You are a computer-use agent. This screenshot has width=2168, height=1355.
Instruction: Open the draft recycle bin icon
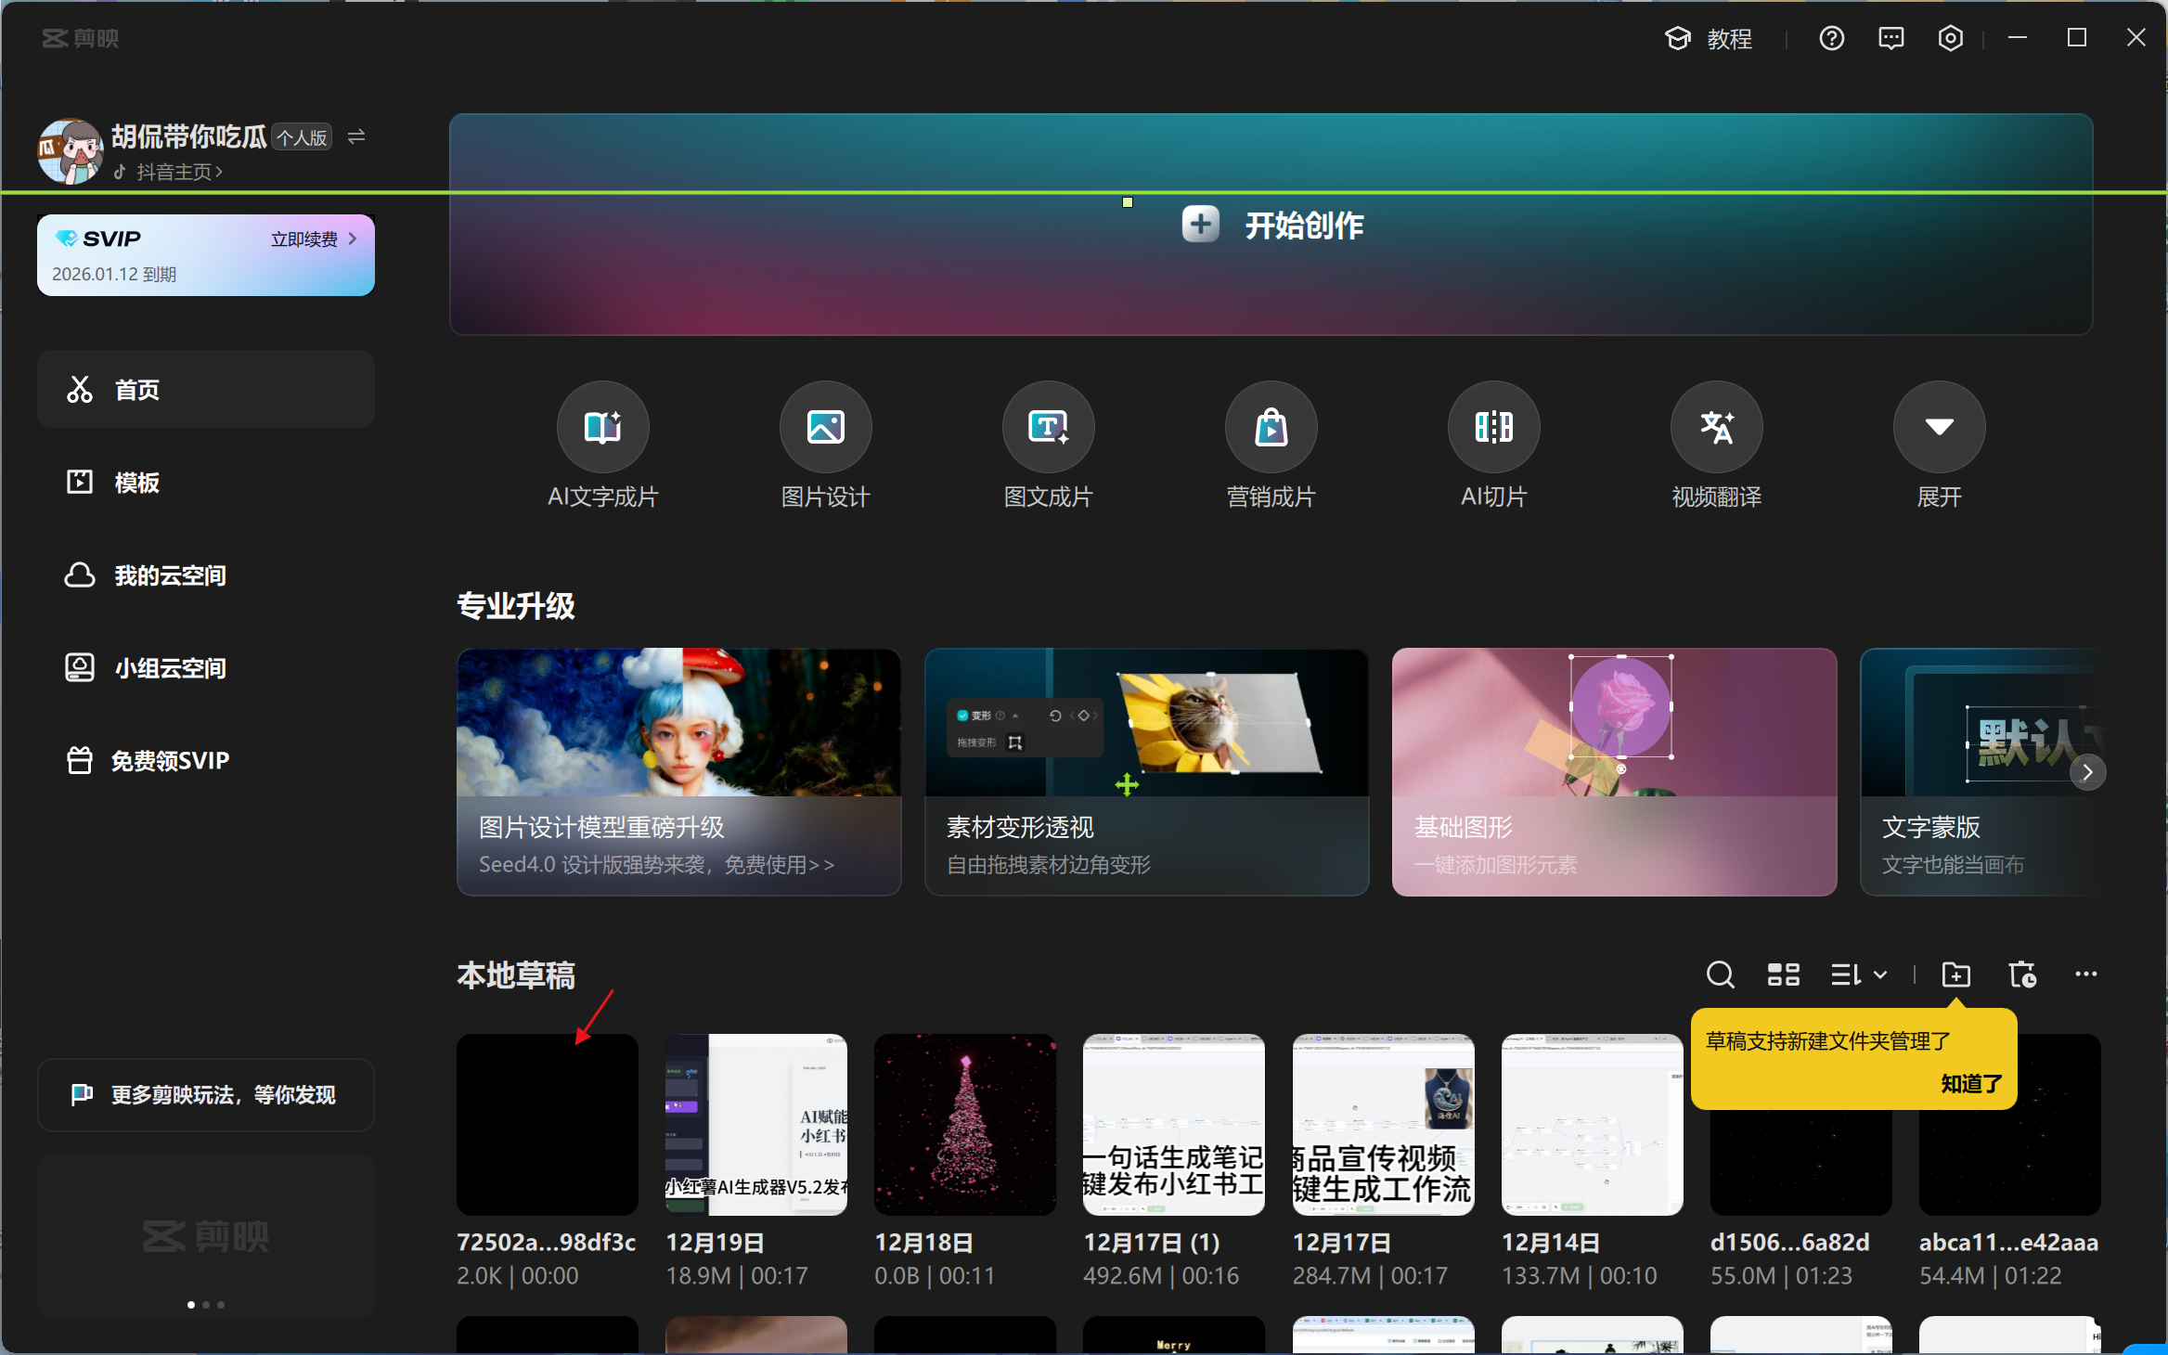(2021, 974)
